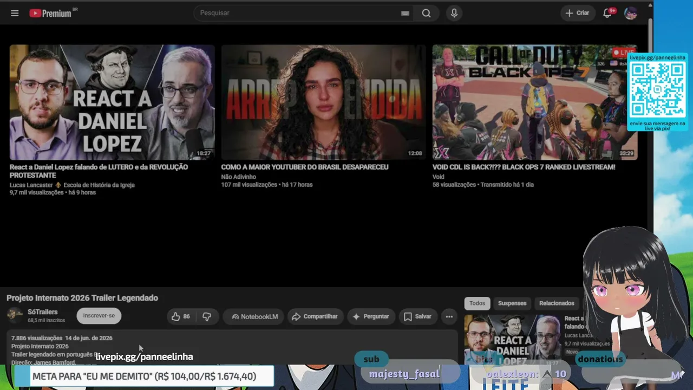Open more actions three-dot menu

[x=449, y=316]
